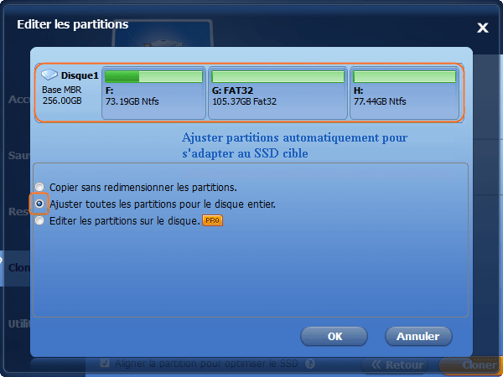Click the Editer les partitions title text
503x377 pixels.
pyautogui.click(x=73, y=24)
